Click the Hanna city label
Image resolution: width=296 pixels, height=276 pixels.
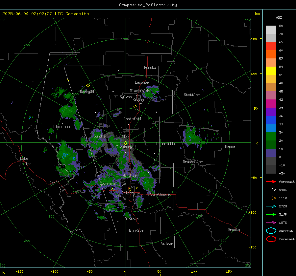(x=230, y=146)
